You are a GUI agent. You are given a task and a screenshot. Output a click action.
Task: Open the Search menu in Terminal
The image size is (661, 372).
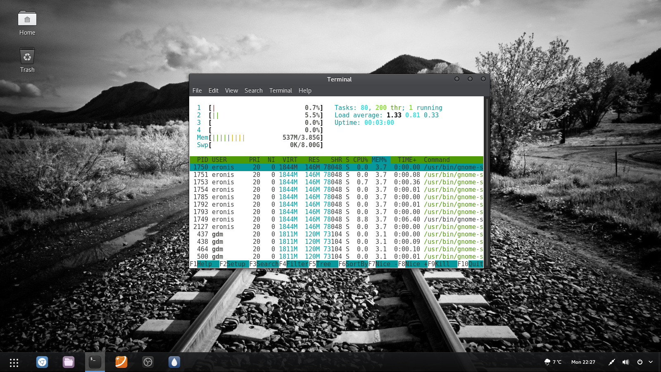click(x=254, y=91)
